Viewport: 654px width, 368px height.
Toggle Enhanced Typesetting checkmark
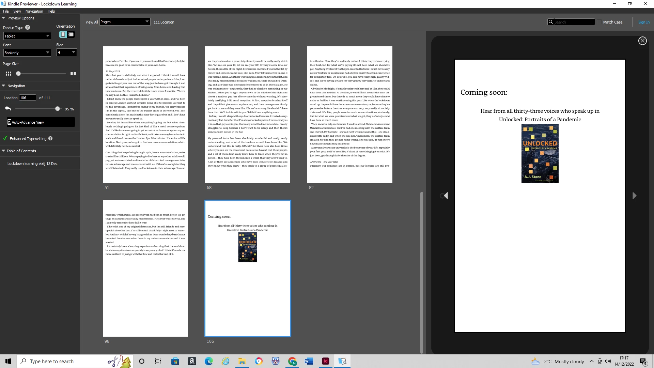point(5,138)
